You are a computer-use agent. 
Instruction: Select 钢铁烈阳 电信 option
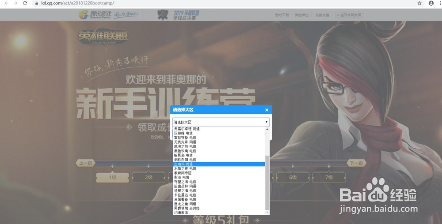pyautogui.click(x=219, y=160)
